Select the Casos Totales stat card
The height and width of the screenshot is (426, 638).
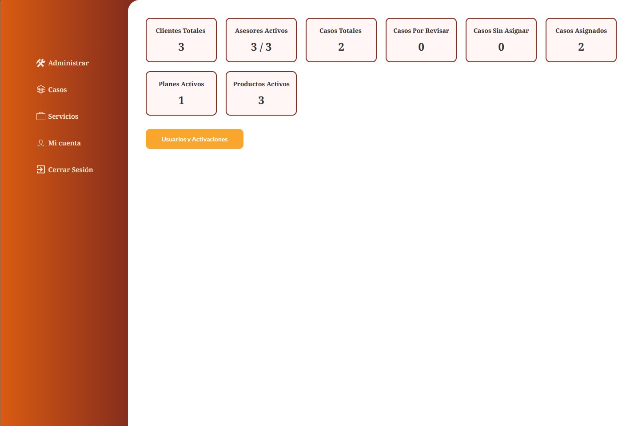pos(341,40)
